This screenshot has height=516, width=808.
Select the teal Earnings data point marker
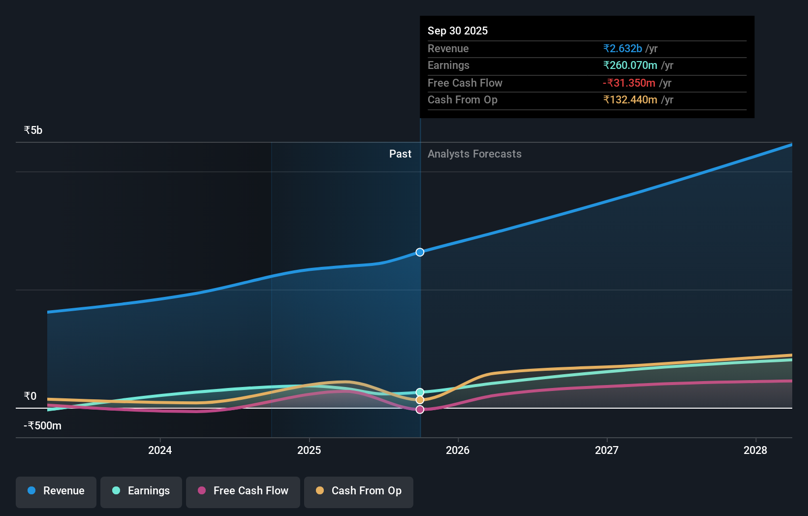(x=420, y=390)
